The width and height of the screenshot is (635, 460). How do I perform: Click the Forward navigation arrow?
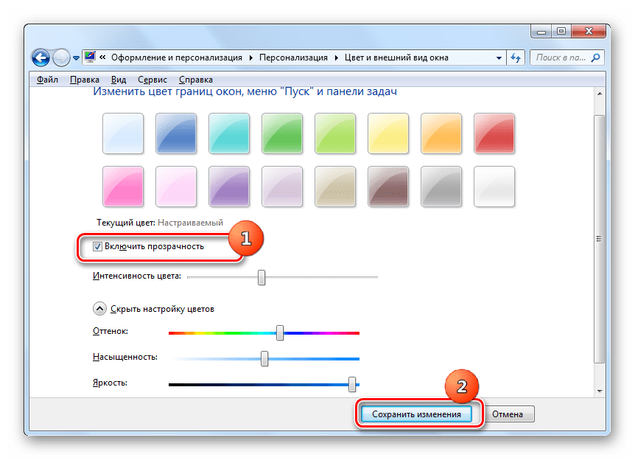coord(61,57)
